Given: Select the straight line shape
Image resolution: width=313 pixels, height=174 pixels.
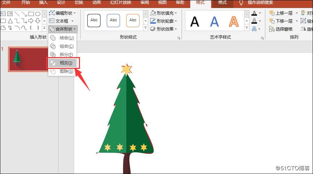Looking at the screenshot, I should pyautogui.click(x=17, y=14).
